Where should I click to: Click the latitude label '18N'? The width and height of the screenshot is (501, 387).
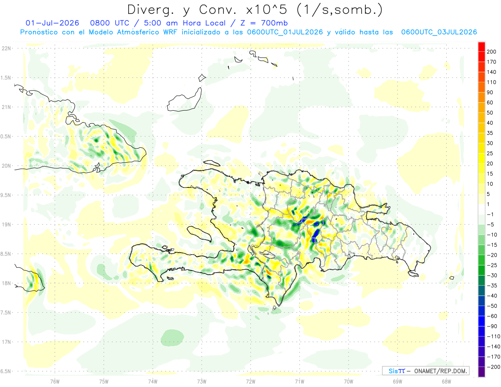[x=7, y=283]
